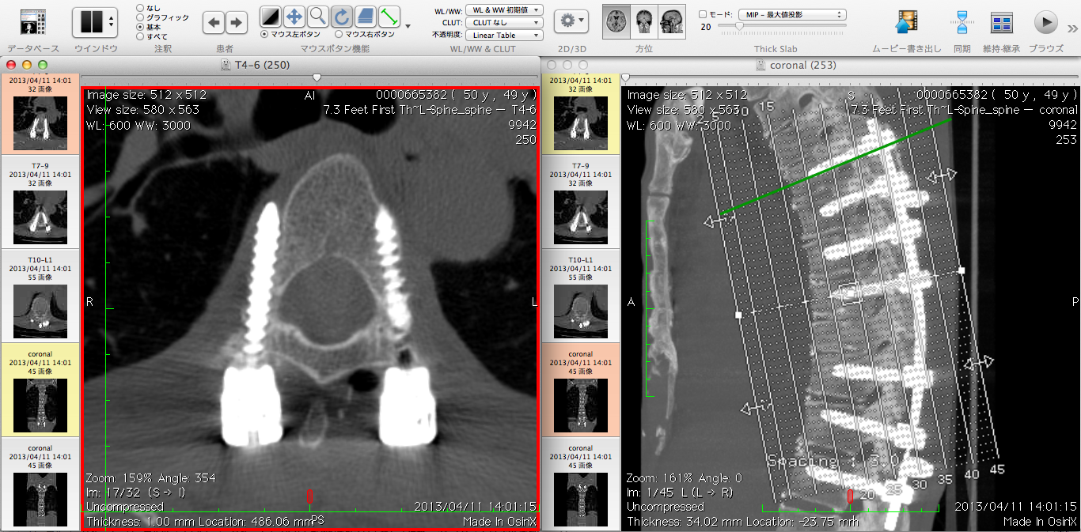Switch to coronal orientation view
The width and height of the screenshot is (1081, 532).
pos(644,21)
